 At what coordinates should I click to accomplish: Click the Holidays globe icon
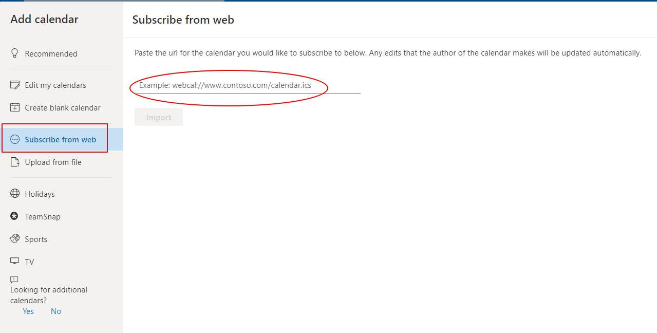15,194
